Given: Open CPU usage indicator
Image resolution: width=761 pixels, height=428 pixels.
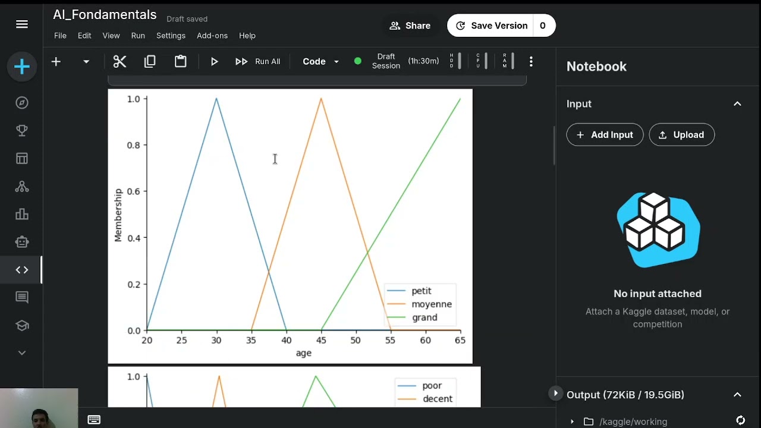Looking at the screenshot, I should [x=482, y=61].
